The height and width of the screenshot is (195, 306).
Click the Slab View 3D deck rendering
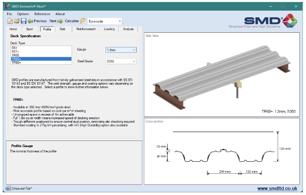[x=221, y=78]
